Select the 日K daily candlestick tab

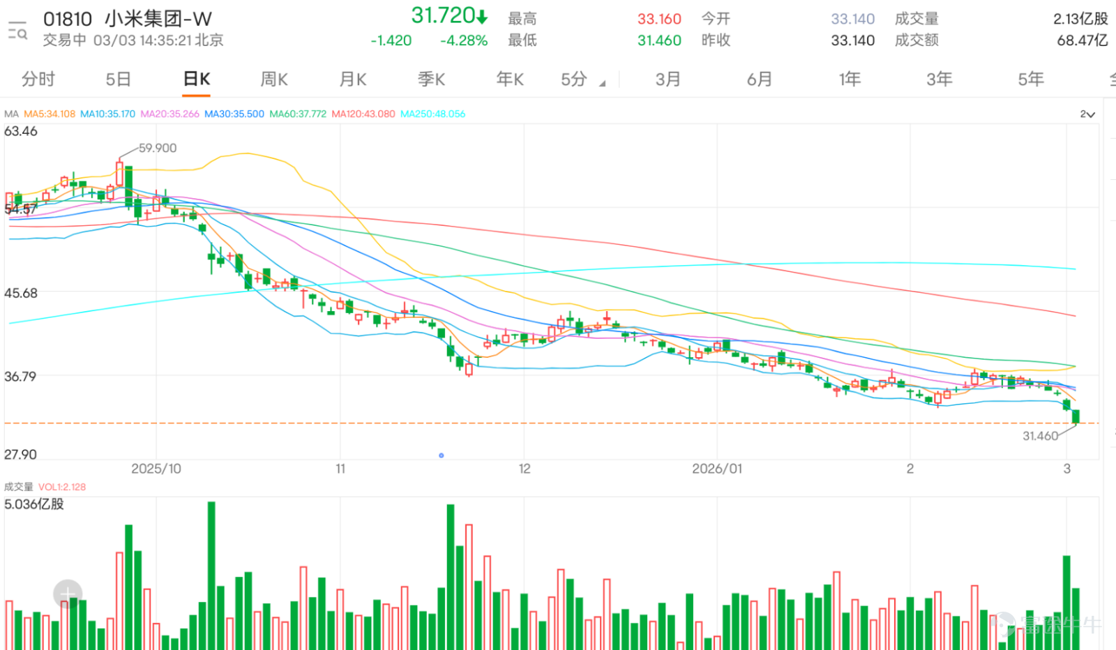pos(197,80)
